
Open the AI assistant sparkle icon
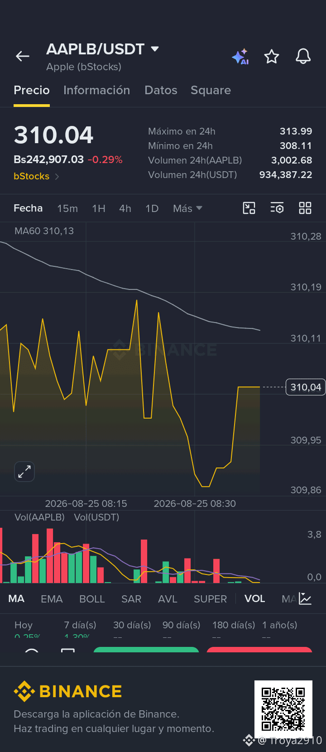(240, 57)
